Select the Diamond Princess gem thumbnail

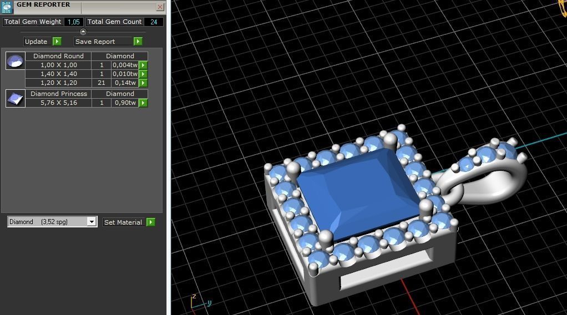coord(15,98)
